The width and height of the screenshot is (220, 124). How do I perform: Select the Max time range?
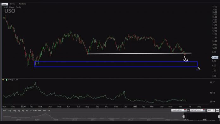(4, 111)
